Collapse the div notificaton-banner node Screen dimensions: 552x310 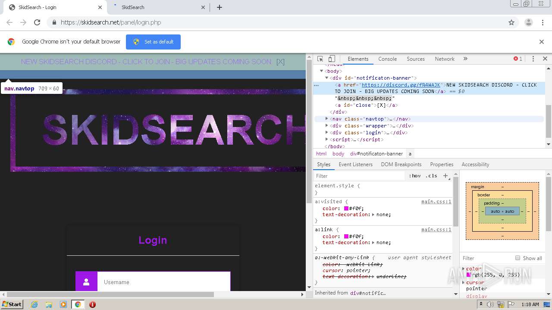click(327, 78)
